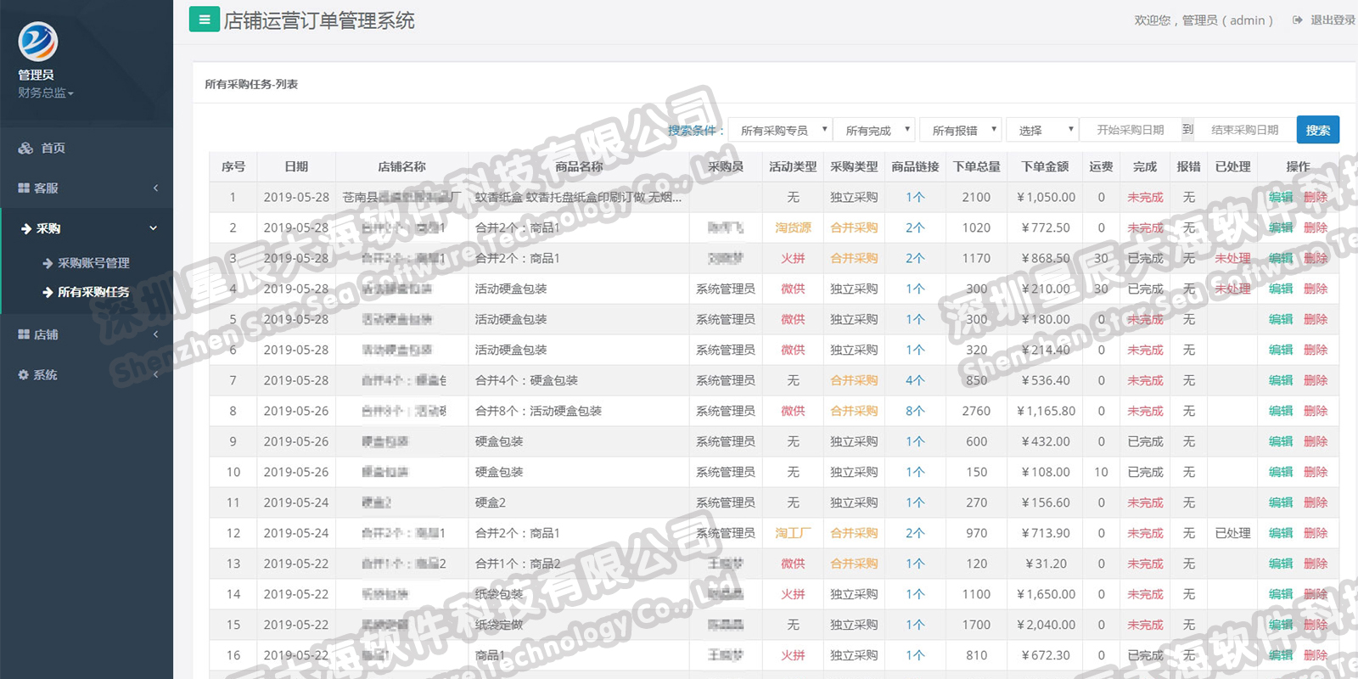Open the 8个 product link in row 8
This screenshot has height=679, width=1358.
click(915, 411)
